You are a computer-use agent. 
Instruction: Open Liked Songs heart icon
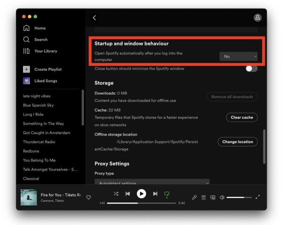point(26,80)
